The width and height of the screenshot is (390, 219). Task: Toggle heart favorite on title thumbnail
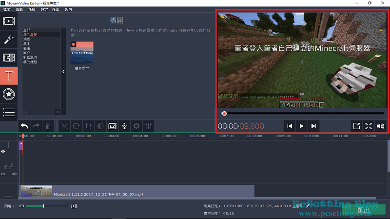[x=74, y=45]
